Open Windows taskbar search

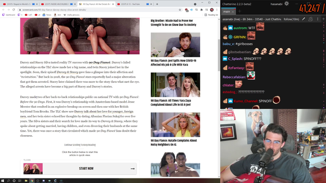coord(8,181)
